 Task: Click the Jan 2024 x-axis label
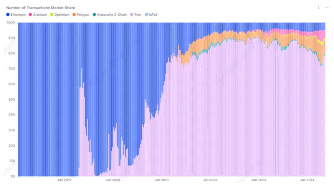pos(307,180)
